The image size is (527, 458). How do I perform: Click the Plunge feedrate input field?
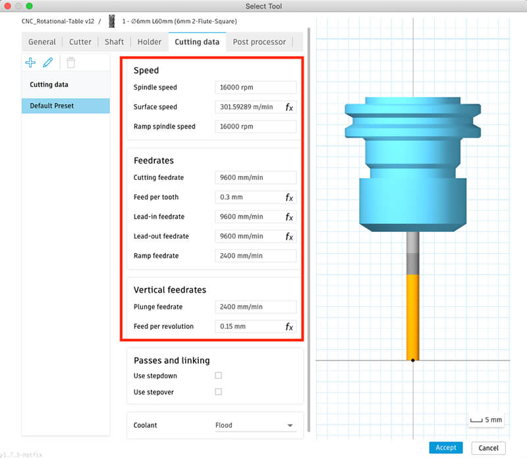pyautogui.click(x=255, y=306)
